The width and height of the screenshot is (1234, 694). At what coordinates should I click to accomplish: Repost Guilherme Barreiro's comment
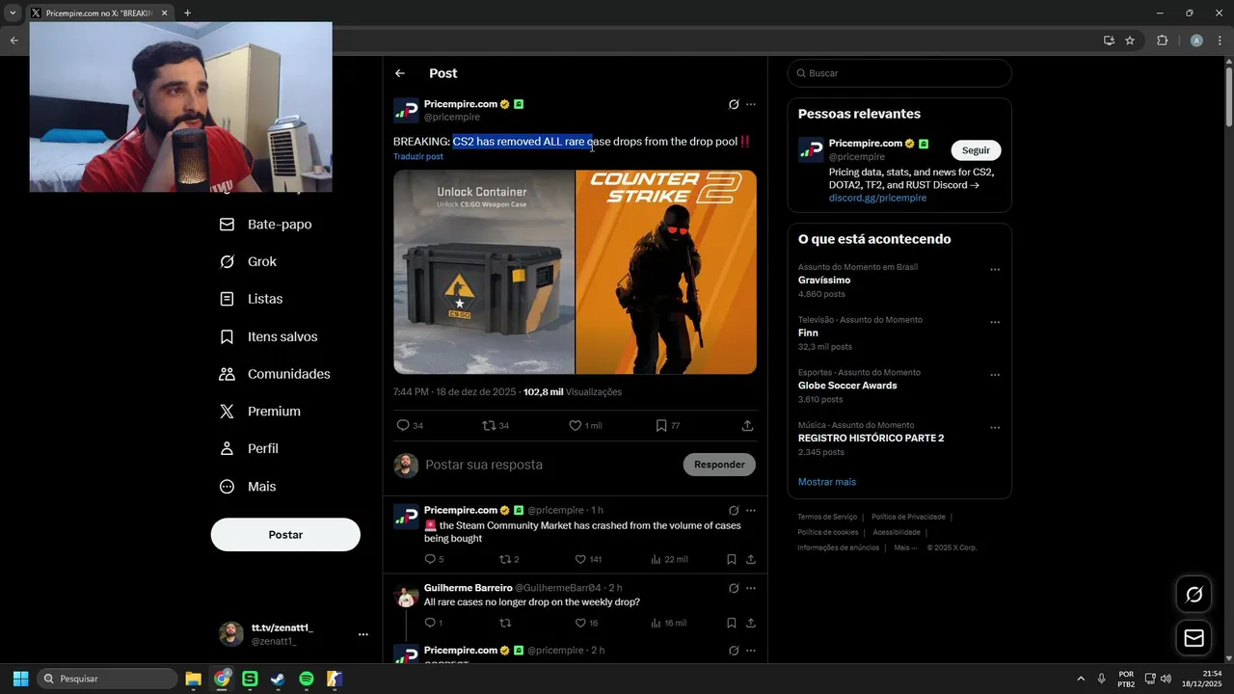(x=505, y=623)
